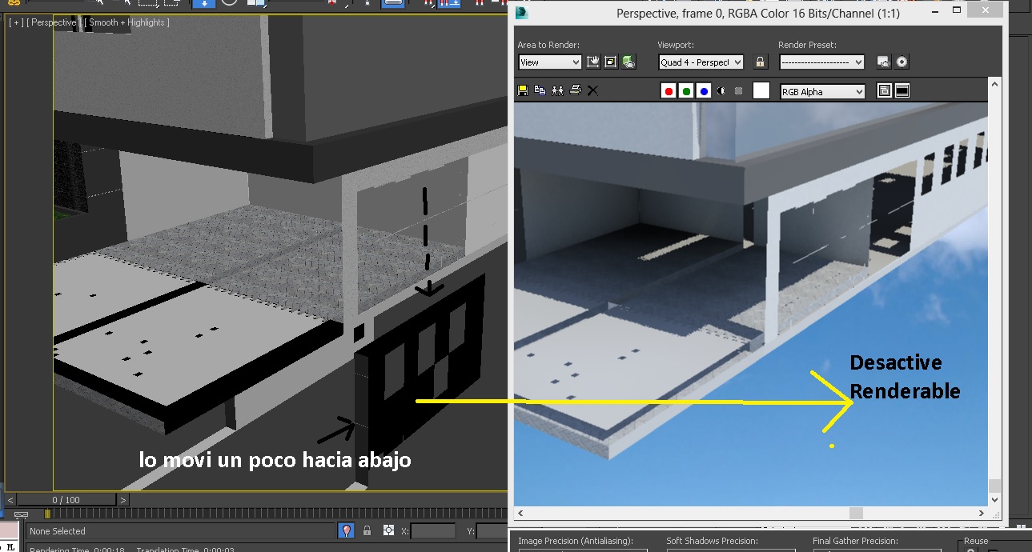
Task: Toggle the isolate selection lightbulb icon
Action: [x=346, y=530]
